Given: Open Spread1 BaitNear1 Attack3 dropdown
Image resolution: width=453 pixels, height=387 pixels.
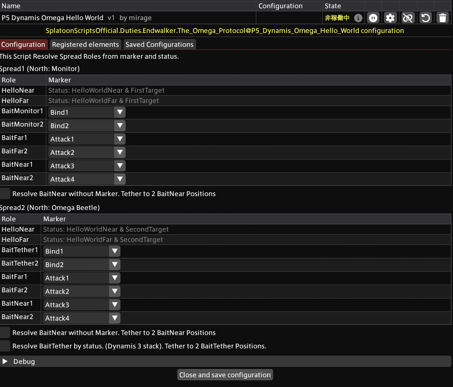Looking at the screenshot, I should (x=86, y=166).
